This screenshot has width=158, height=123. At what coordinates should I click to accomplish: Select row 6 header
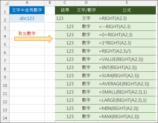click(5, 51)
